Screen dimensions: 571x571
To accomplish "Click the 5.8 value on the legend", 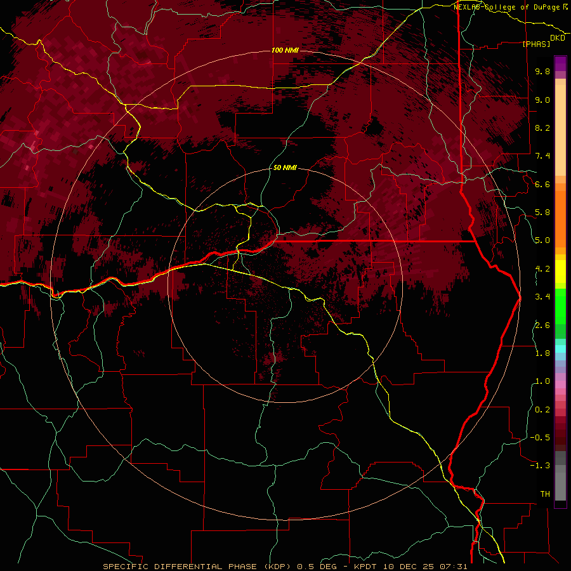I will (542, 213).
